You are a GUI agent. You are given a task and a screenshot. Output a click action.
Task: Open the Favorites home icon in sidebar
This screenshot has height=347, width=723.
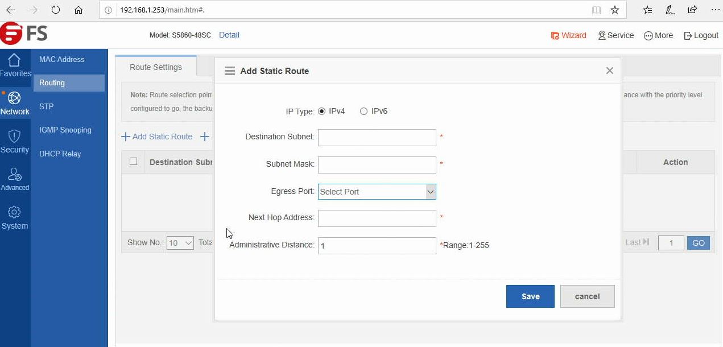point(14,61)
